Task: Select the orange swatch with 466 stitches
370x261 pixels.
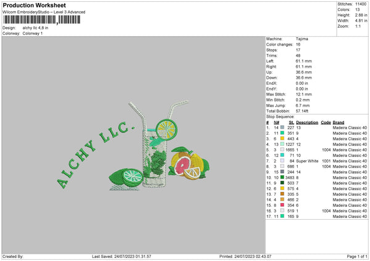Action: tap(282, 199)
